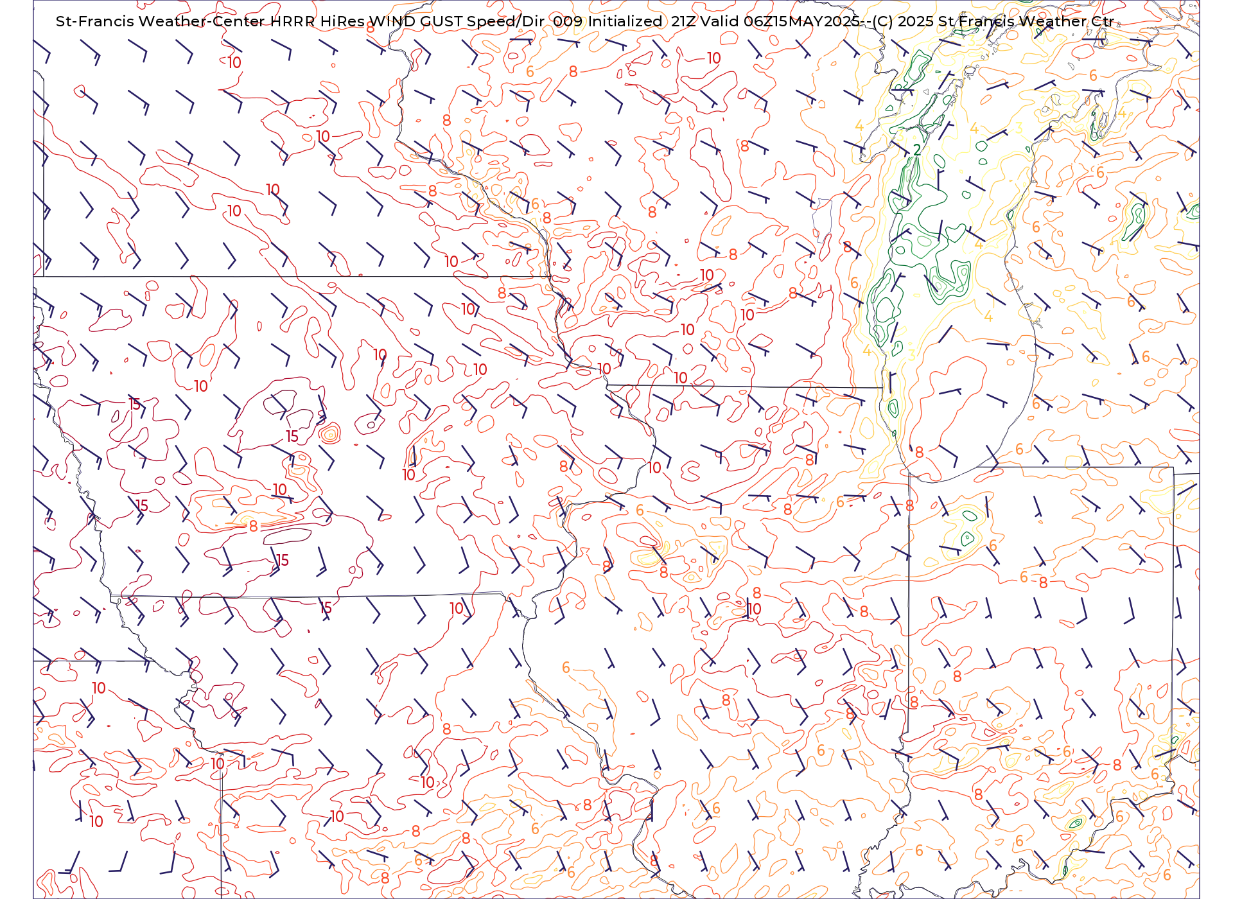Click the "WIND GUST Speed/Dir" heading text
This screenshot has height=899, width=1233.
tap(458, 21)
